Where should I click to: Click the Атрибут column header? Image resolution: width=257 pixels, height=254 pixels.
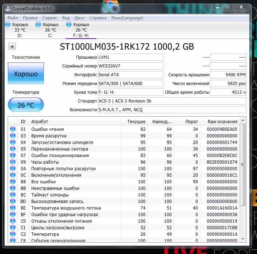click(75, 122)
